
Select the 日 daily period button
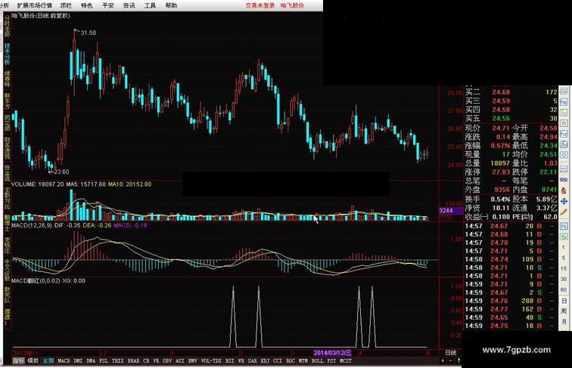click(x=564, y=301)
